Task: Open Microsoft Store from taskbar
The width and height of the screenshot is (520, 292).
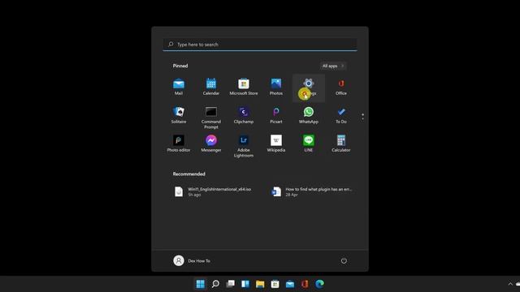Action: pos(275,284)
